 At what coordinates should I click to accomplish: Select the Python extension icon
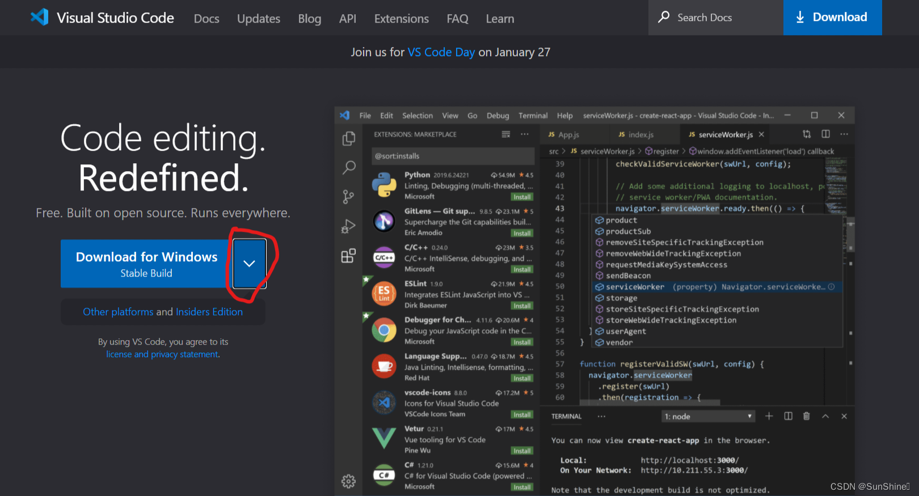click(x=384, y=185)
